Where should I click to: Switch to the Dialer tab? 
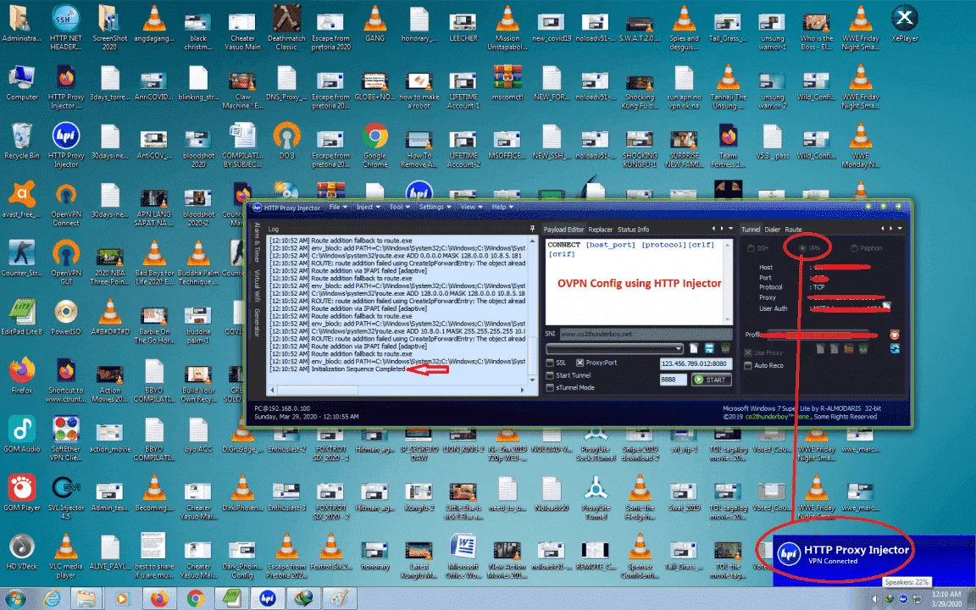pyautogui.click(x=772, y=230)
